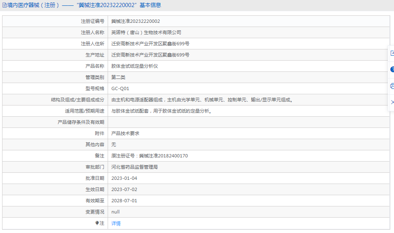Click the 产品名称 label
This screenshot has height=233, width=394.
coord(95,66)
